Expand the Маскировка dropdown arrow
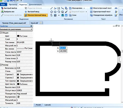 [84, 8]
